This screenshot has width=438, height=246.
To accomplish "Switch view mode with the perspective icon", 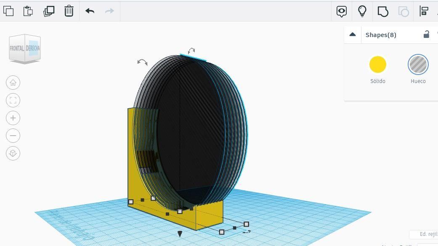I will (x=13, y=153).
